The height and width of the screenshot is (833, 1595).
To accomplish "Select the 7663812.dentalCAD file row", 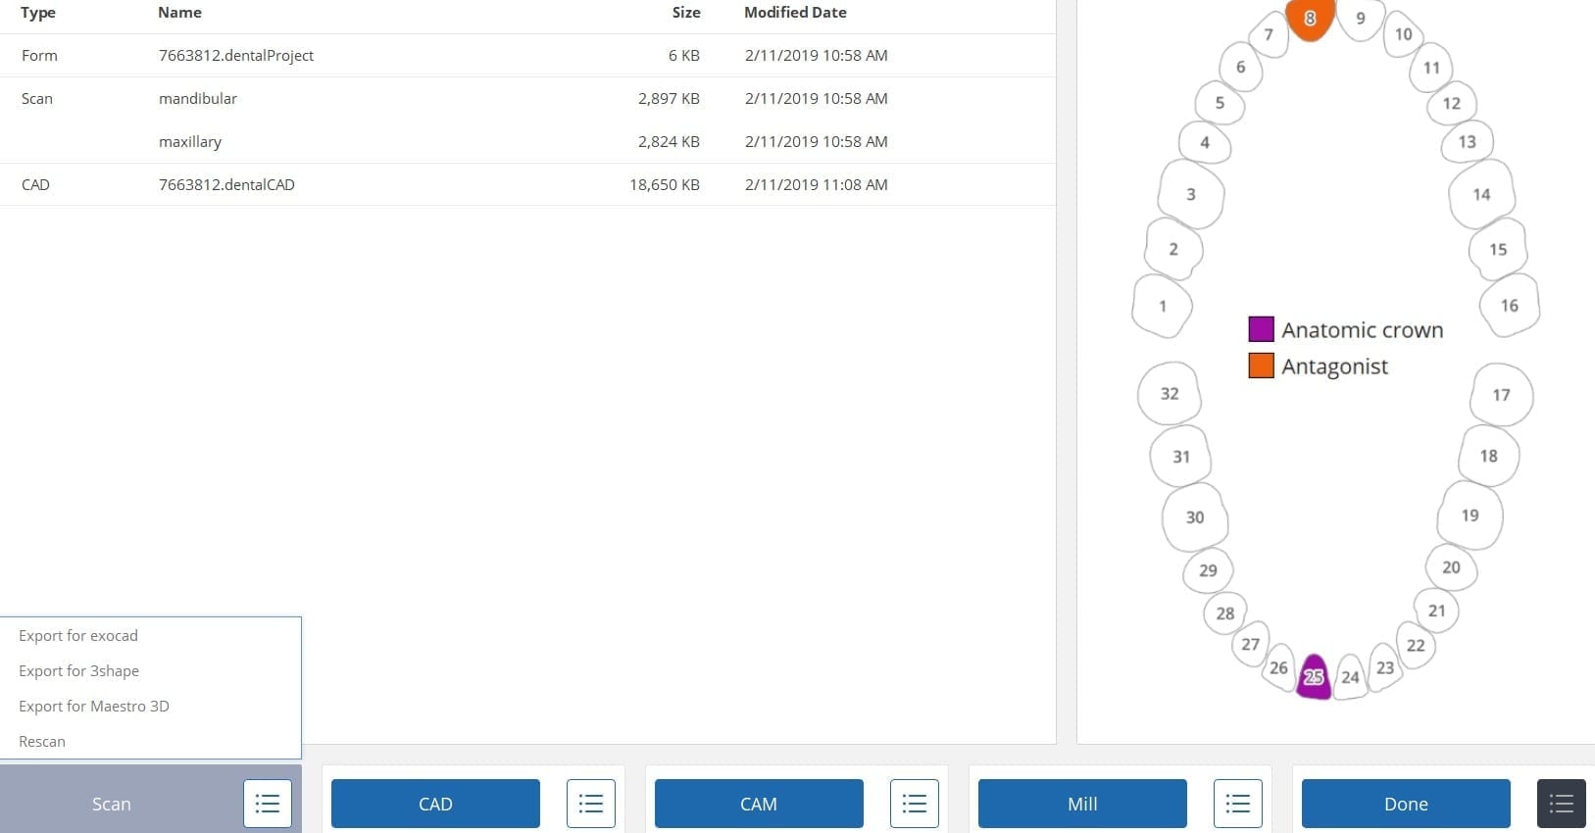I will pos(226,184).
